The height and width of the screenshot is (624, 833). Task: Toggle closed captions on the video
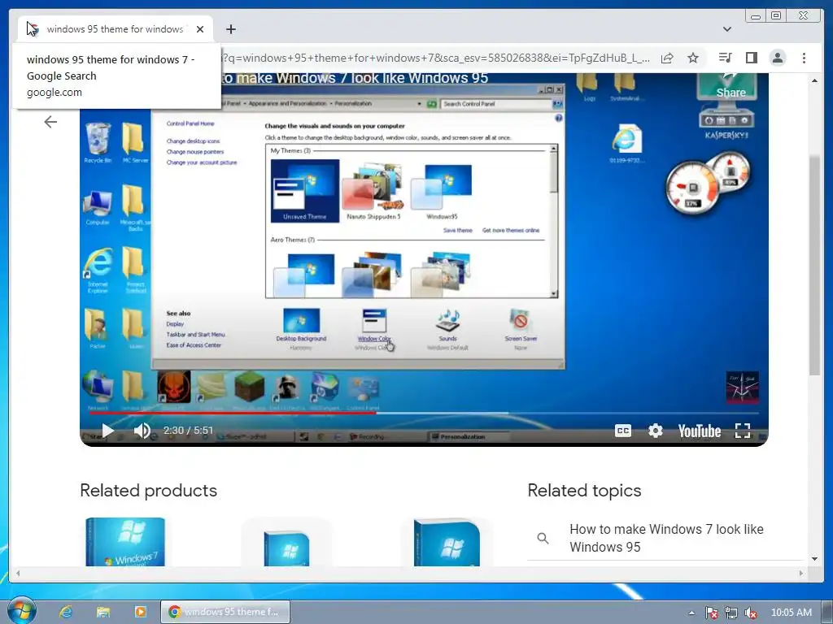[622, 431]
